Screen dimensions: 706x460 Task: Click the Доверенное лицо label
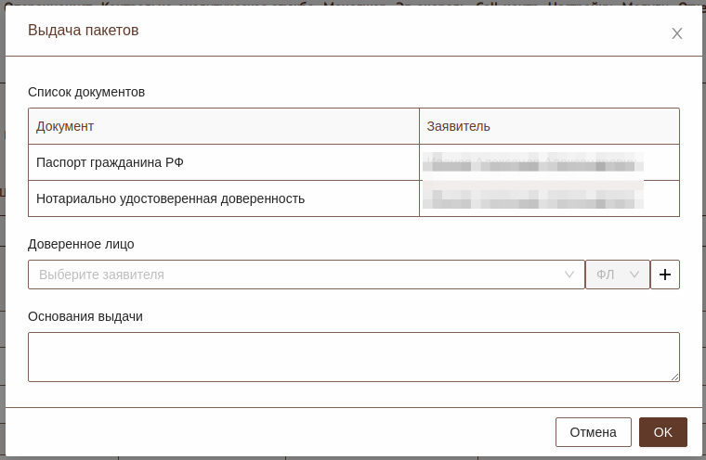81,244
